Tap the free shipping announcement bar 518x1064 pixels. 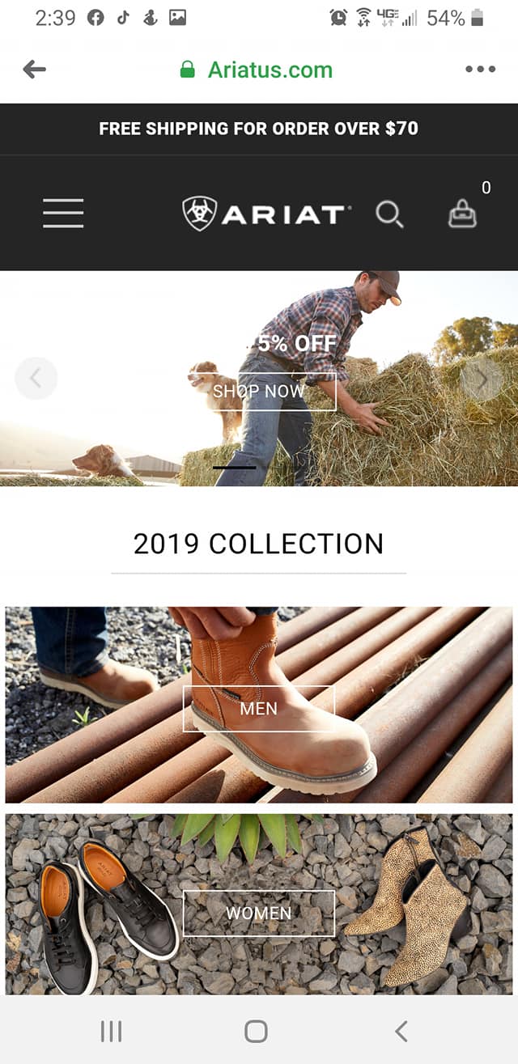click(x=259, y=129)
